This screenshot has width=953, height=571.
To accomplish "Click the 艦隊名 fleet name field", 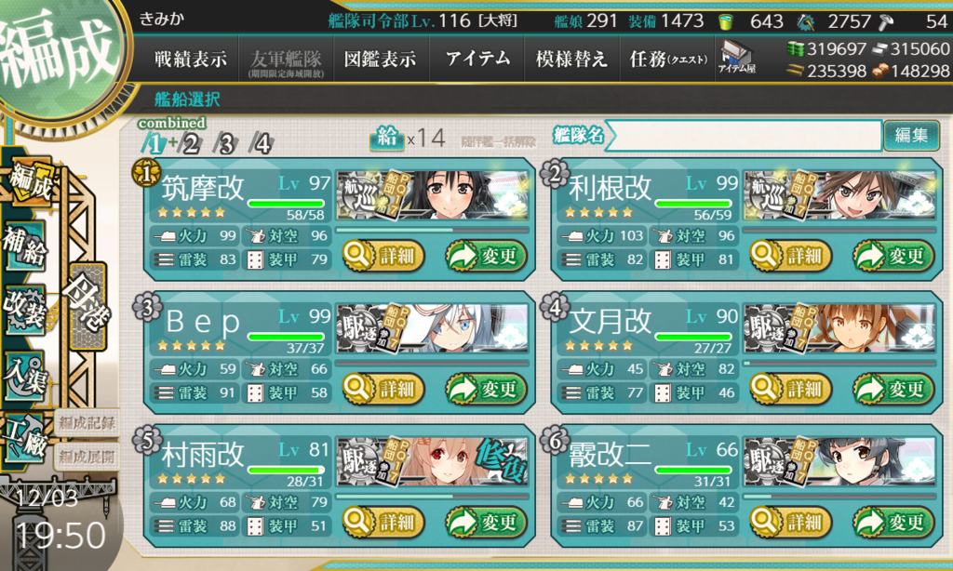I will 744,135.
